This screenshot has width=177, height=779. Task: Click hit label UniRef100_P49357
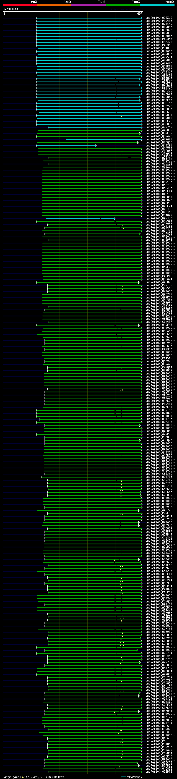point(159,39)
